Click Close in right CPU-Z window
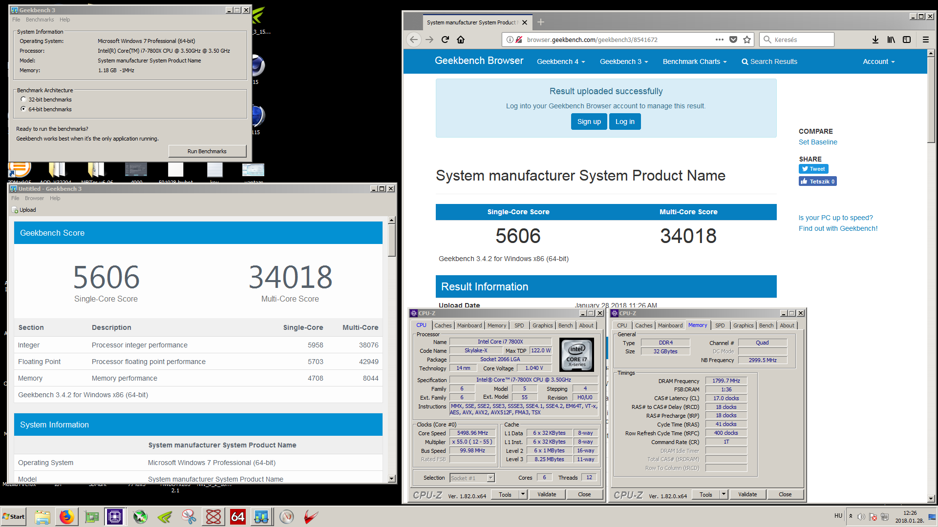 tap(785, 494)
